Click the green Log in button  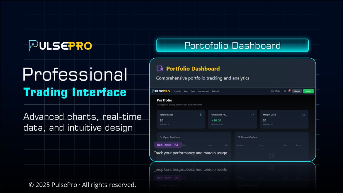[x=308, y=91]
